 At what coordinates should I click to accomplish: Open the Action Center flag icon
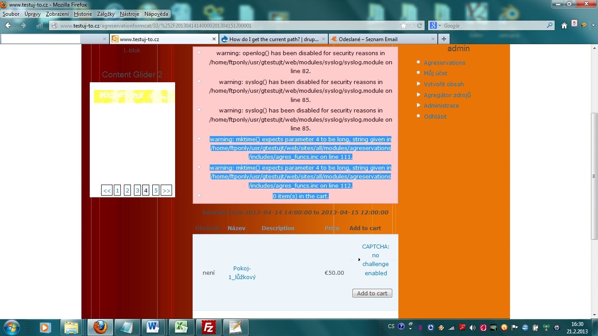coord(514,327)
